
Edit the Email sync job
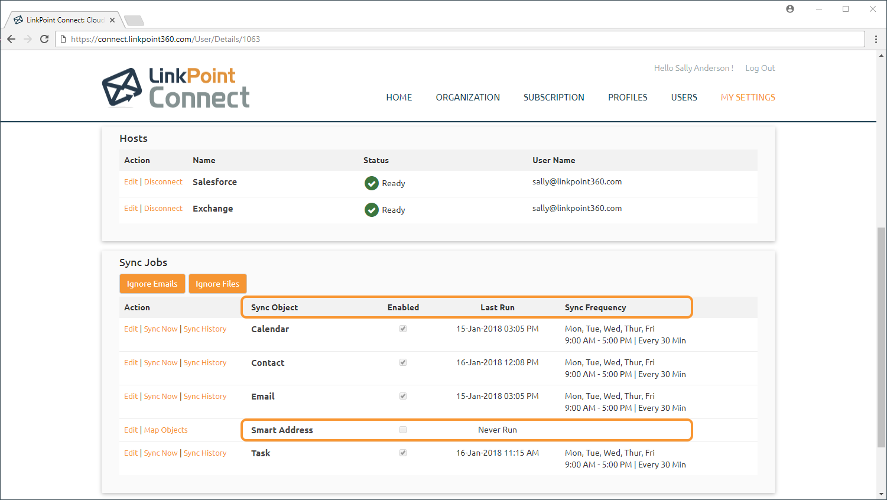click(131, 397)
